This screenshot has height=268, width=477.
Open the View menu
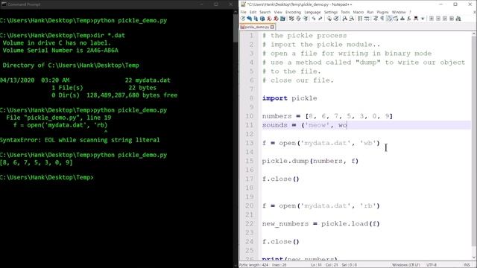(278, 12)
